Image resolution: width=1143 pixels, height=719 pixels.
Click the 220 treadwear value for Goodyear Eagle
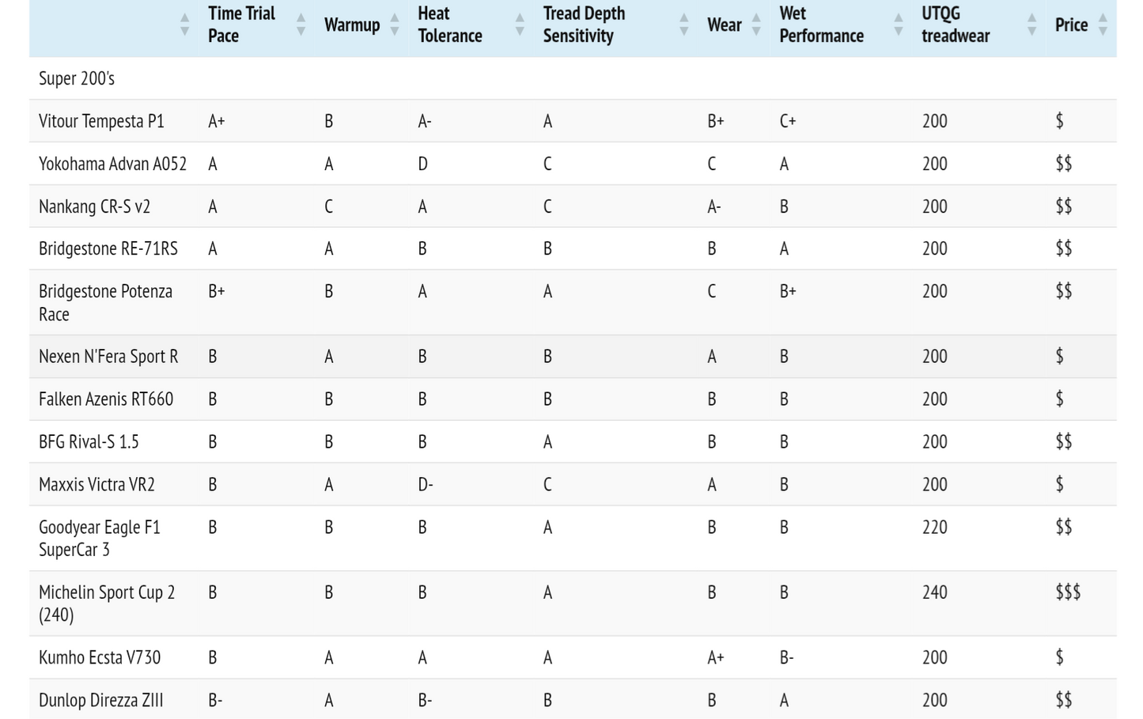(935, 527)
